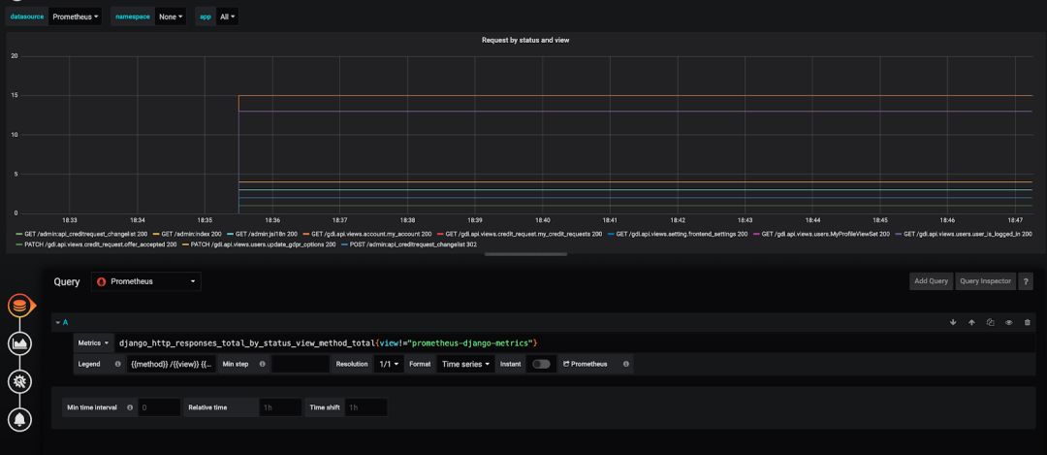Click the Min time interval info icon
The width and height of the screenshot is (1047, 455).
pyautogui.click(x=130, y=406)
